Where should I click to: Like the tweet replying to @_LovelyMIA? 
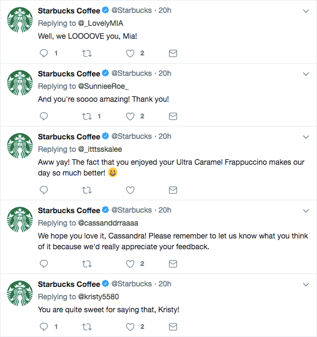pyautogui.click(x=130, y=53)
